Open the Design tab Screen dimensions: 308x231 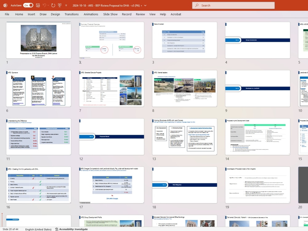click(55, 14)
